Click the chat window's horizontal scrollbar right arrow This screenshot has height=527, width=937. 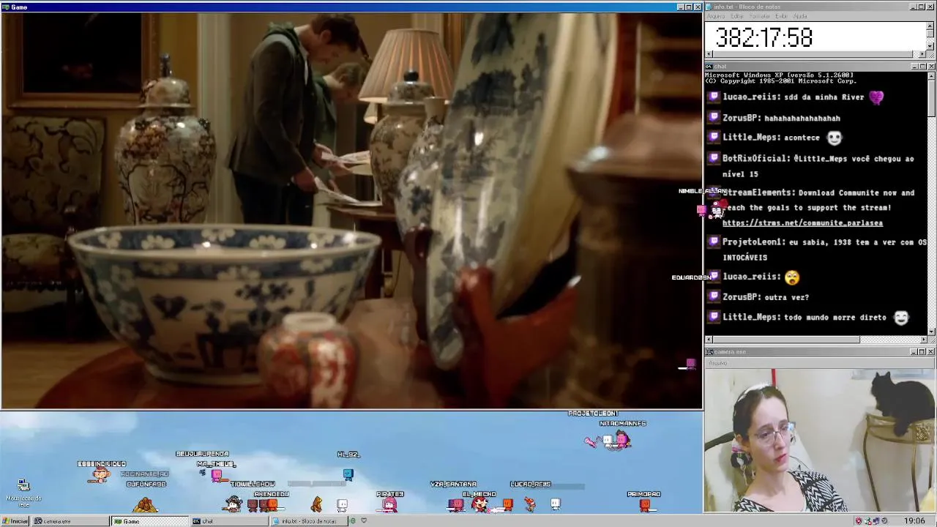(x=922, y=340)
